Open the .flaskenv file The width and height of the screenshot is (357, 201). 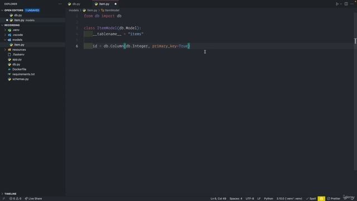pos(18,55)
